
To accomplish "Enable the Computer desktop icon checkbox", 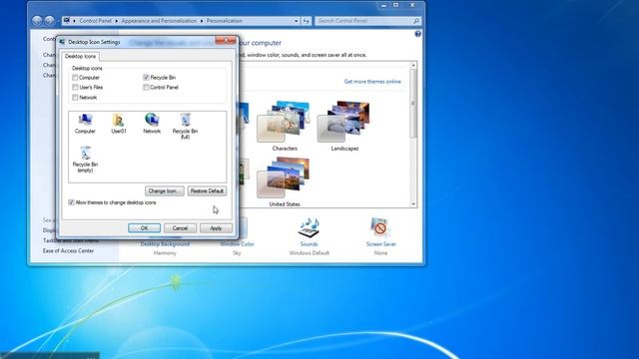I will click(x=75, y=78).
